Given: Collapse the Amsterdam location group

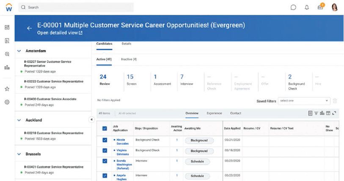Looking at the screenshot, I should (x=19, y=51).
